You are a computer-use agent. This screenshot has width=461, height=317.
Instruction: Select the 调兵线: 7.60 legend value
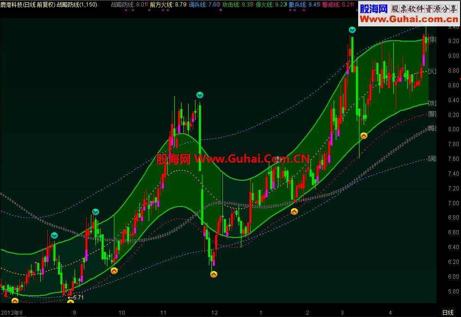pos(204,5)
